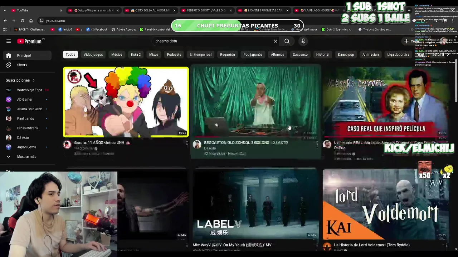
Task: Open Shorts in the sidebar
Action: coord(28,65)
